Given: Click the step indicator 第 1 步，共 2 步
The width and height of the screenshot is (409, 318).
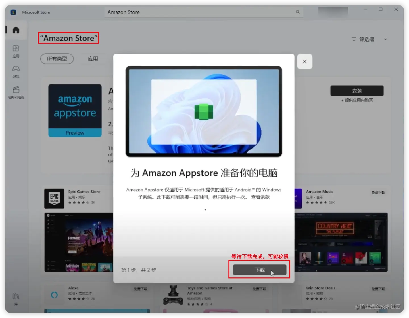Looking at the screenshot, I should tap(139, 270).
